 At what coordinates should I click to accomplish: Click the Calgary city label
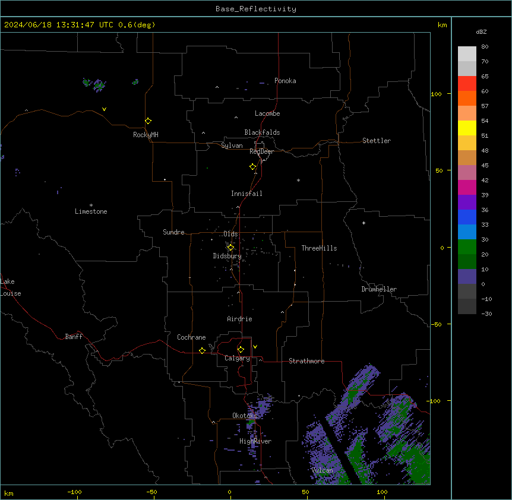[237, 358]
